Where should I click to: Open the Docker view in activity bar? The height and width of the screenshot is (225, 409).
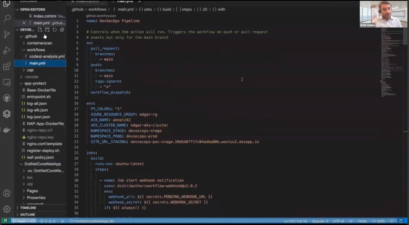tap(7, 130)
